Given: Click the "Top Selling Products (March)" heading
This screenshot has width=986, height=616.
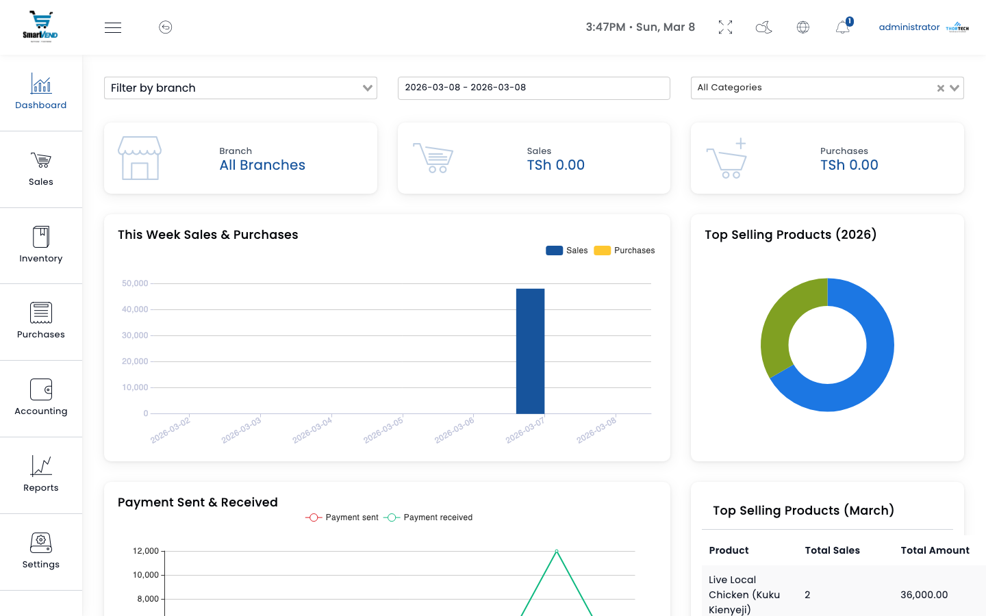Looking at the screenshot, I should click(x=803, y=511).
